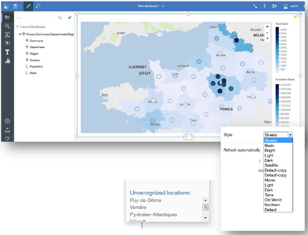Toggle the pin for the data panel

[x=69, y=18]
